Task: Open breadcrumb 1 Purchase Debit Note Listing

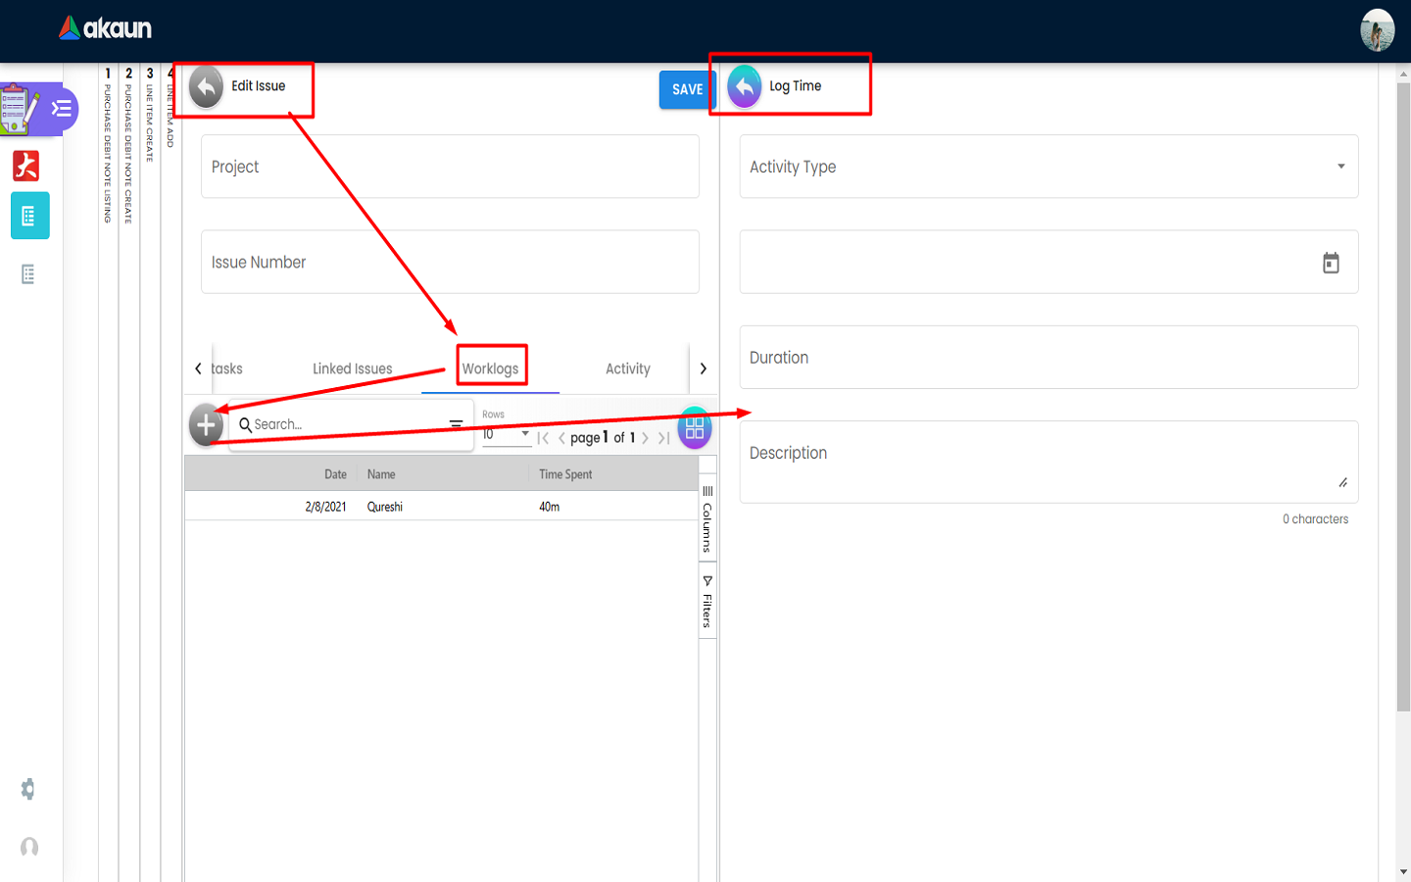Action: point(108,145)
